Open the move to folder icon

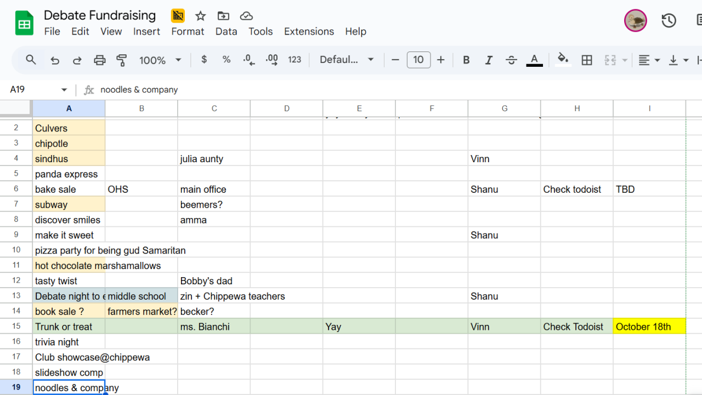tap(223, 16)
